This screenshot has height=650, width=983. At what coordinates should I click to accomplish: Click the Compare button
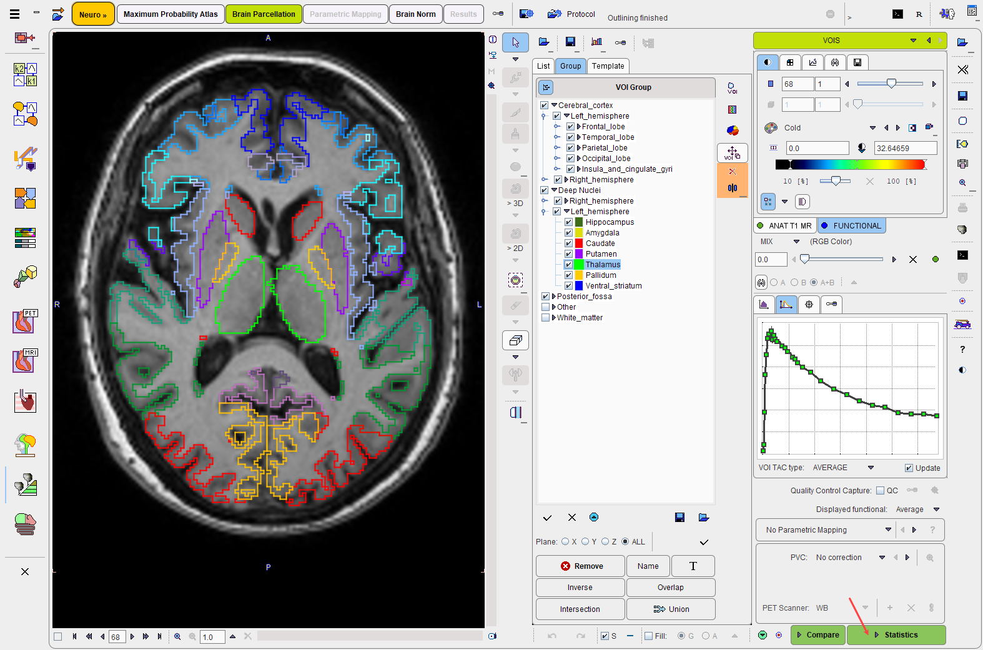(818, 635)
